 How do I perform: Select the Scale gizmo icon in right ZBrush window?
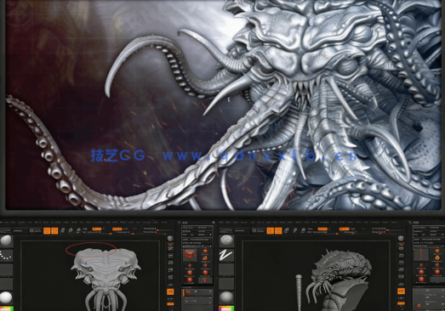pos(295,230)
